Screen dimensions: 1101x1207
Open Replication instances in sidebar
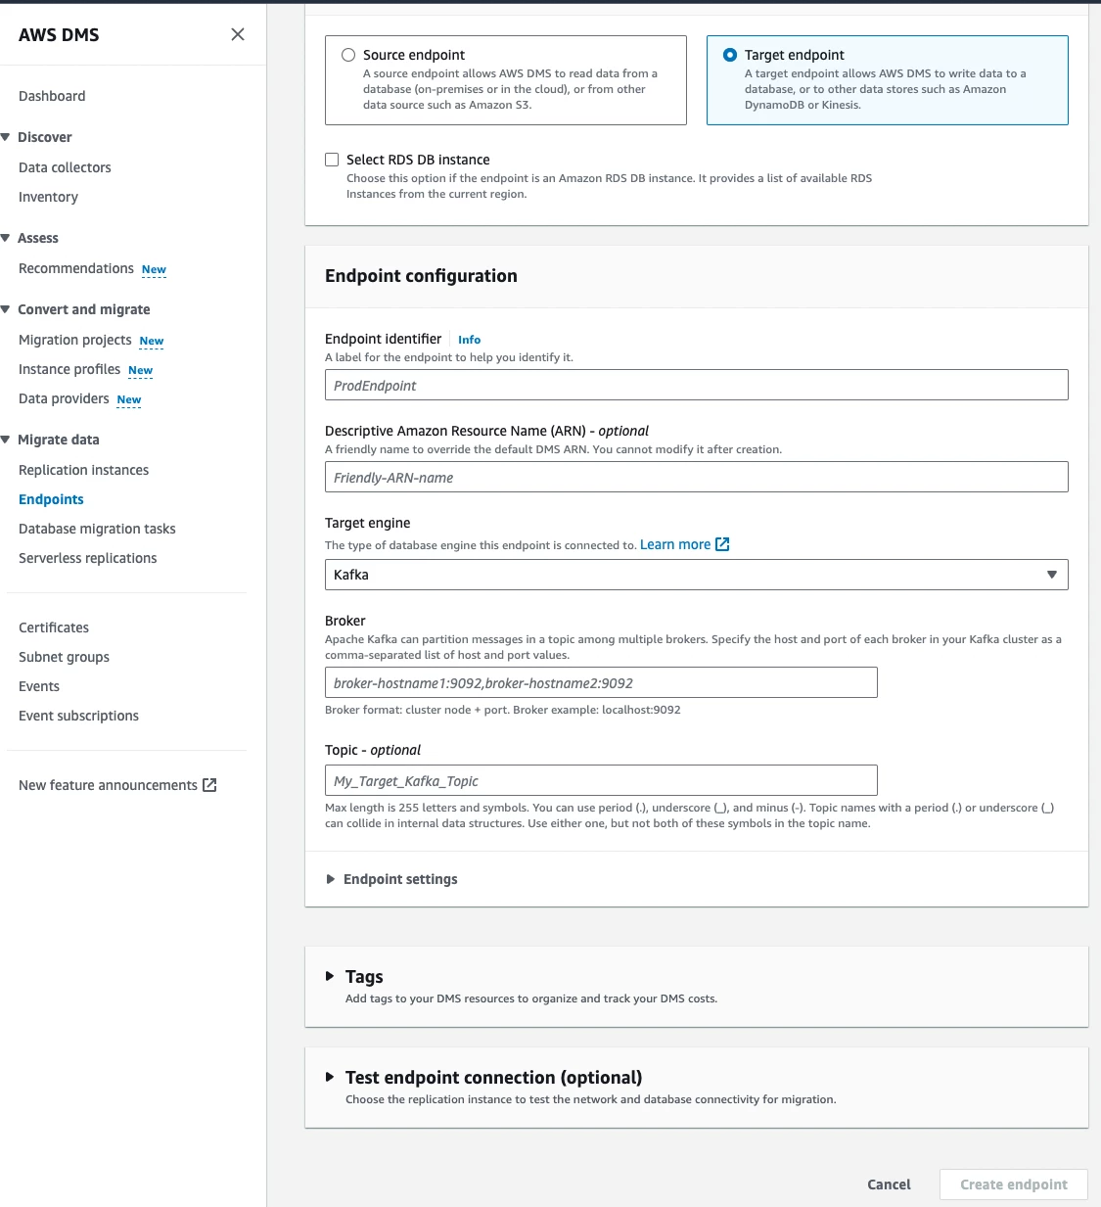83,470
